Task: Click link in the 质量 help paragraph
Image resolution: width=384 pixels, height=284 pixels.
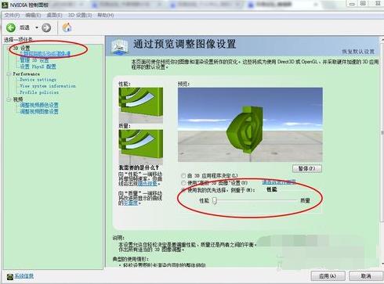Action: point(130,203)
